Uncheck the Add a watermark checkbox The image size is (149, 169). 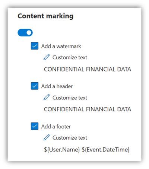point(35,46)
